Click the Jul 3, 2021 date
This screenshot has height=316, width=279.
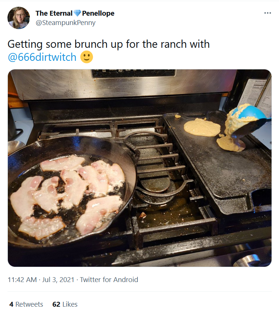click(x=58, y=280)
